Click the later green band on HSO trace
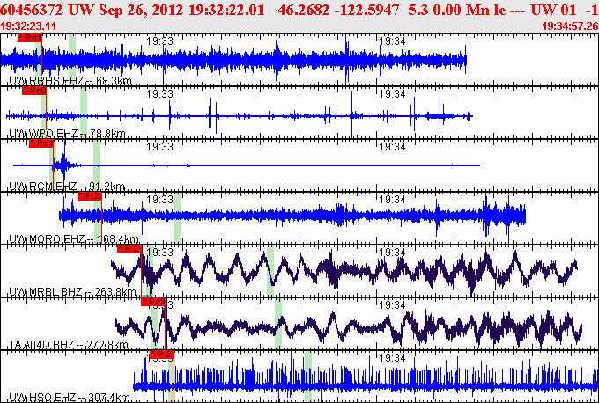Viewport: 599px width, 403px height. (308, 377)
